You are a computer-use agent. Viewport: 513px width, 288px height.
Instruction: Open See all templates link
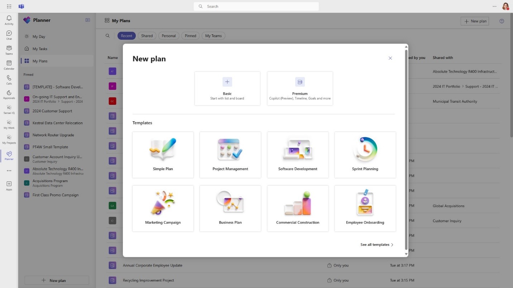tap(377, 245)
